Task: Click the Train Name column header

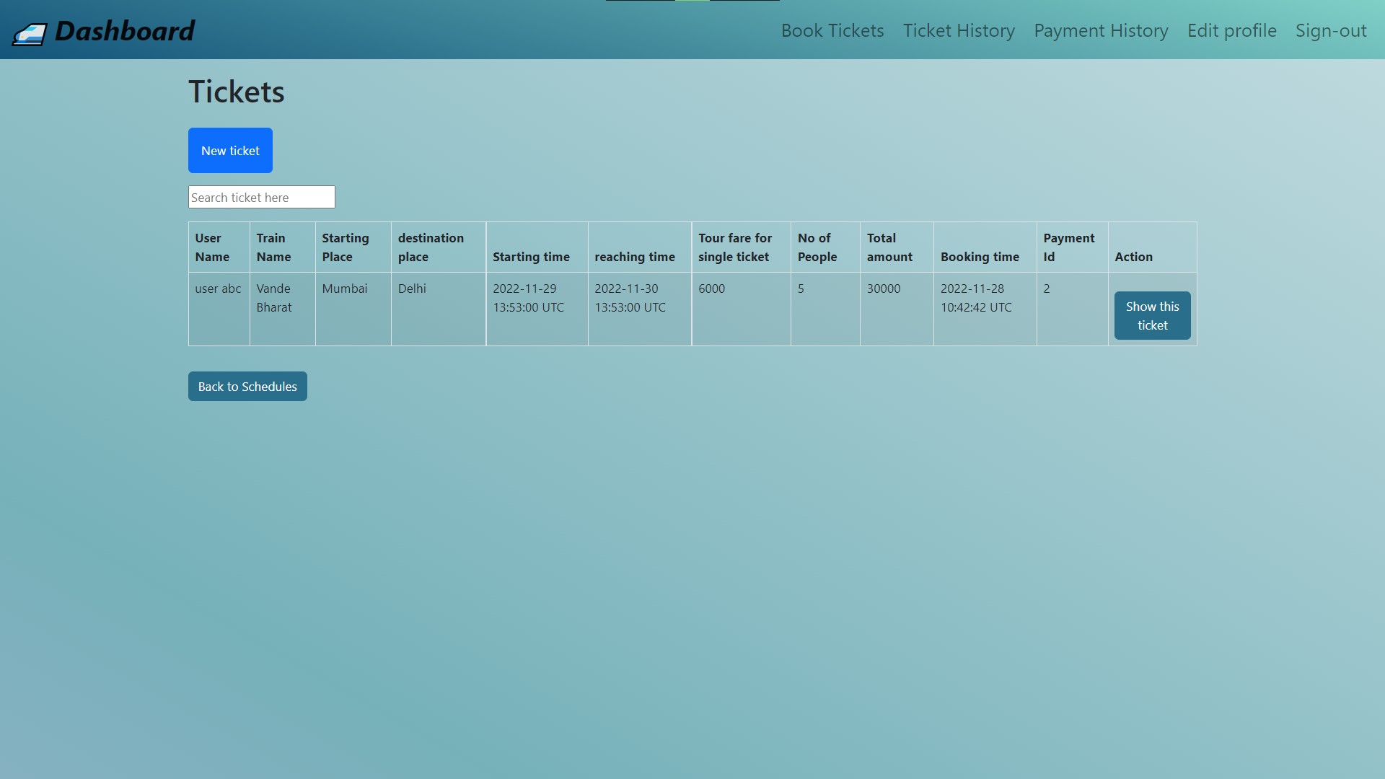Action: click(276, 247)
